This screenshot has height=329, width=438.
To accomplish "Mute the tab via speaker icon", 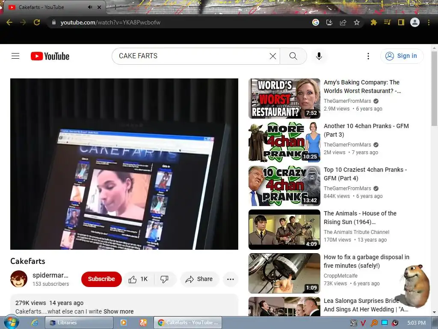I will coord(90,7).
